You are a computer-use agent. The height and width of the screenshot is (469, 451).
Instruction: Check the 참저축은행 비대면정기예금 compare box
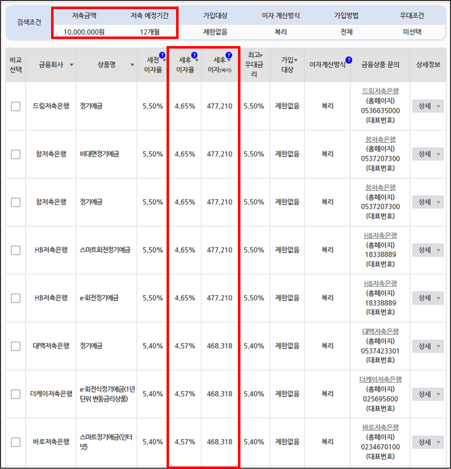[15, 154]
